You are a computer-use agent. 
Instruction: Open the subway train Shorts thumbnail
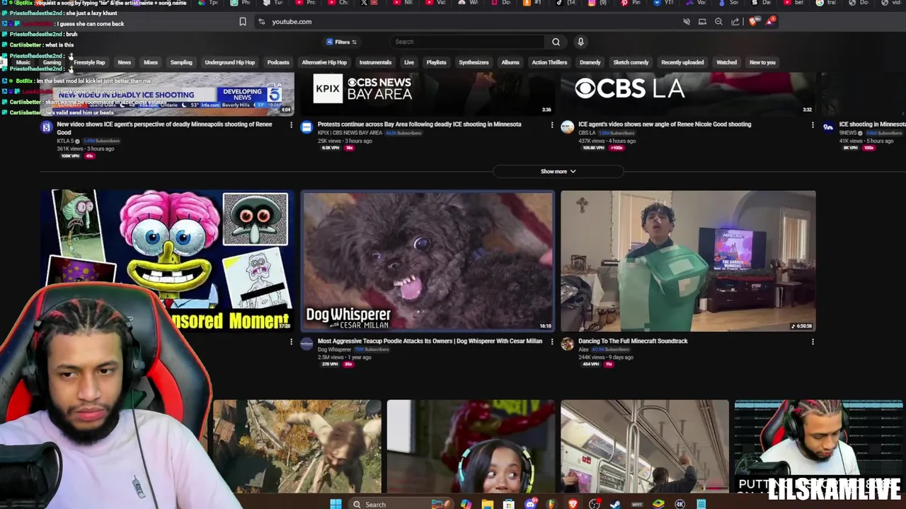(644, 446)
